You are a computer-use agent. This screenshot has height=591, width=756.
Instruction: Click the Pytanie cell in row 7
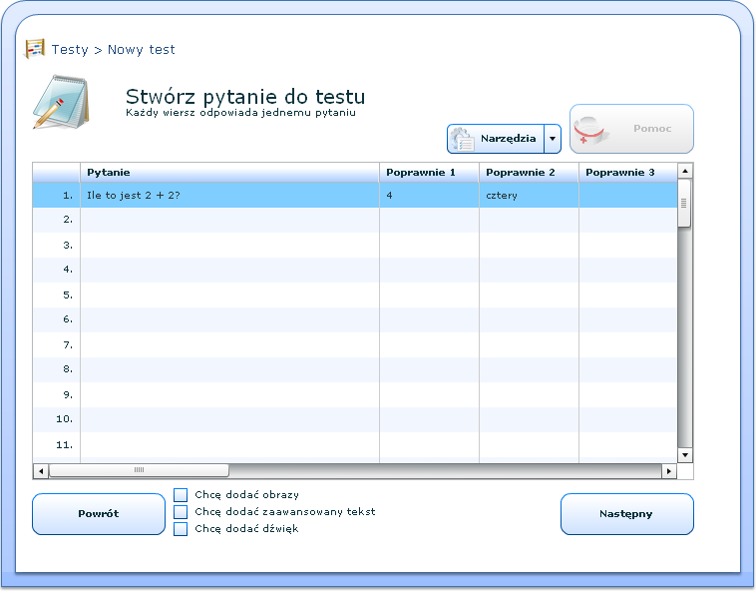229,345
